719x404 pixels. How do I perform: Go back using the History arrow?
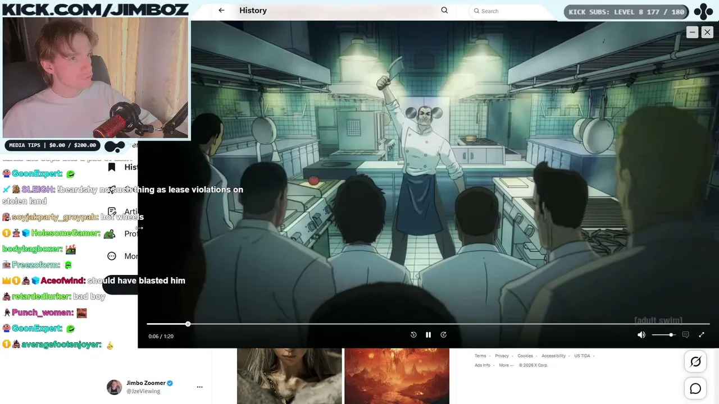point(221,11)
